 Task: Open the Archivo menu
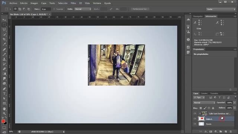pos(13,3)
